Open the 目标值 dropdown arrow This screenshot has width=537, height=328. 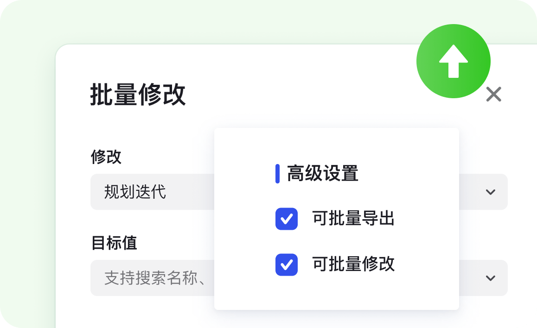click(x=491, y=278)
